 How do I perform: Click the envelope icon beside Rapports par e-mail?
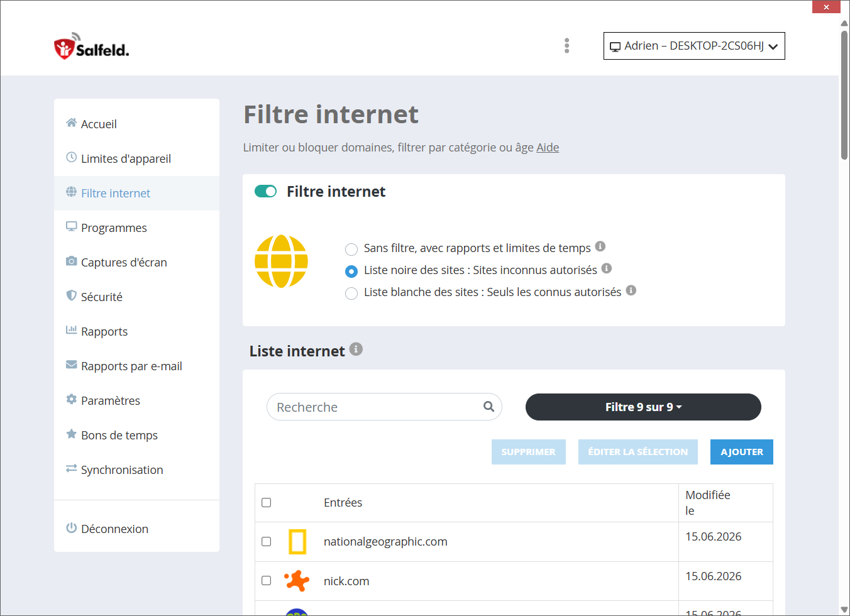click(72, 365)
